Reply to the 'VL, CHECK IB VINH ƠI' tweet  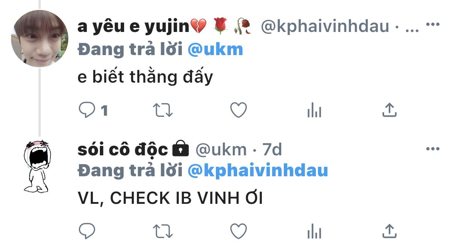point(87,231)
